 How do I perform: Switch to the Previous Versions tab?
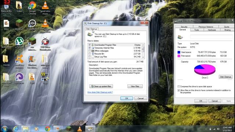tap(206, 27)
